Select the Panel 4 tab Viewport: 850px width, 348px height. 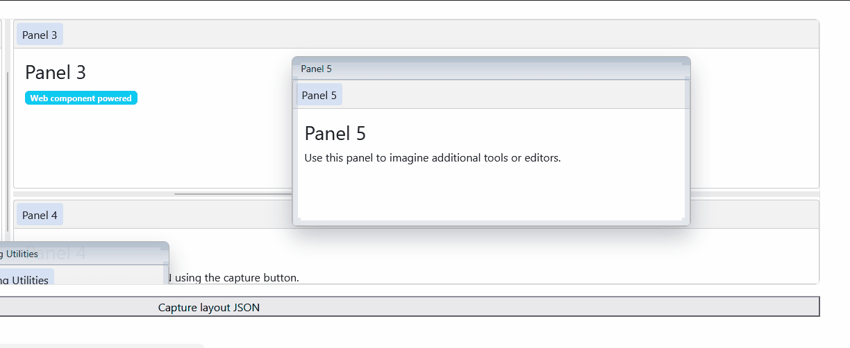point(40,215)
